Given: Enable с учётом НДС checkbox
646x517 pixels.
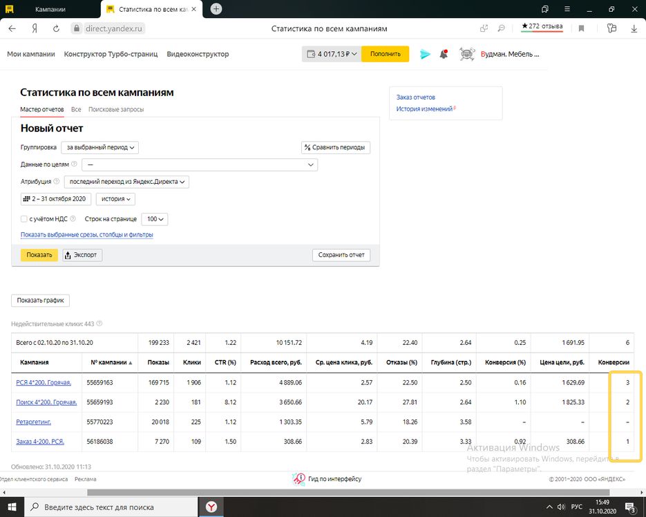Looking at the screenshot, I should [24, 219].
